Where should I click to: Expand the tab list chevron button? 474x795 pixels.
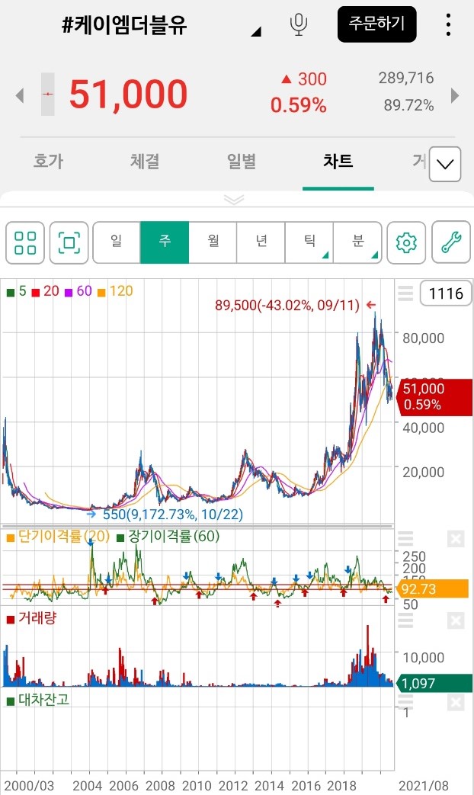(x=445, y=165)
